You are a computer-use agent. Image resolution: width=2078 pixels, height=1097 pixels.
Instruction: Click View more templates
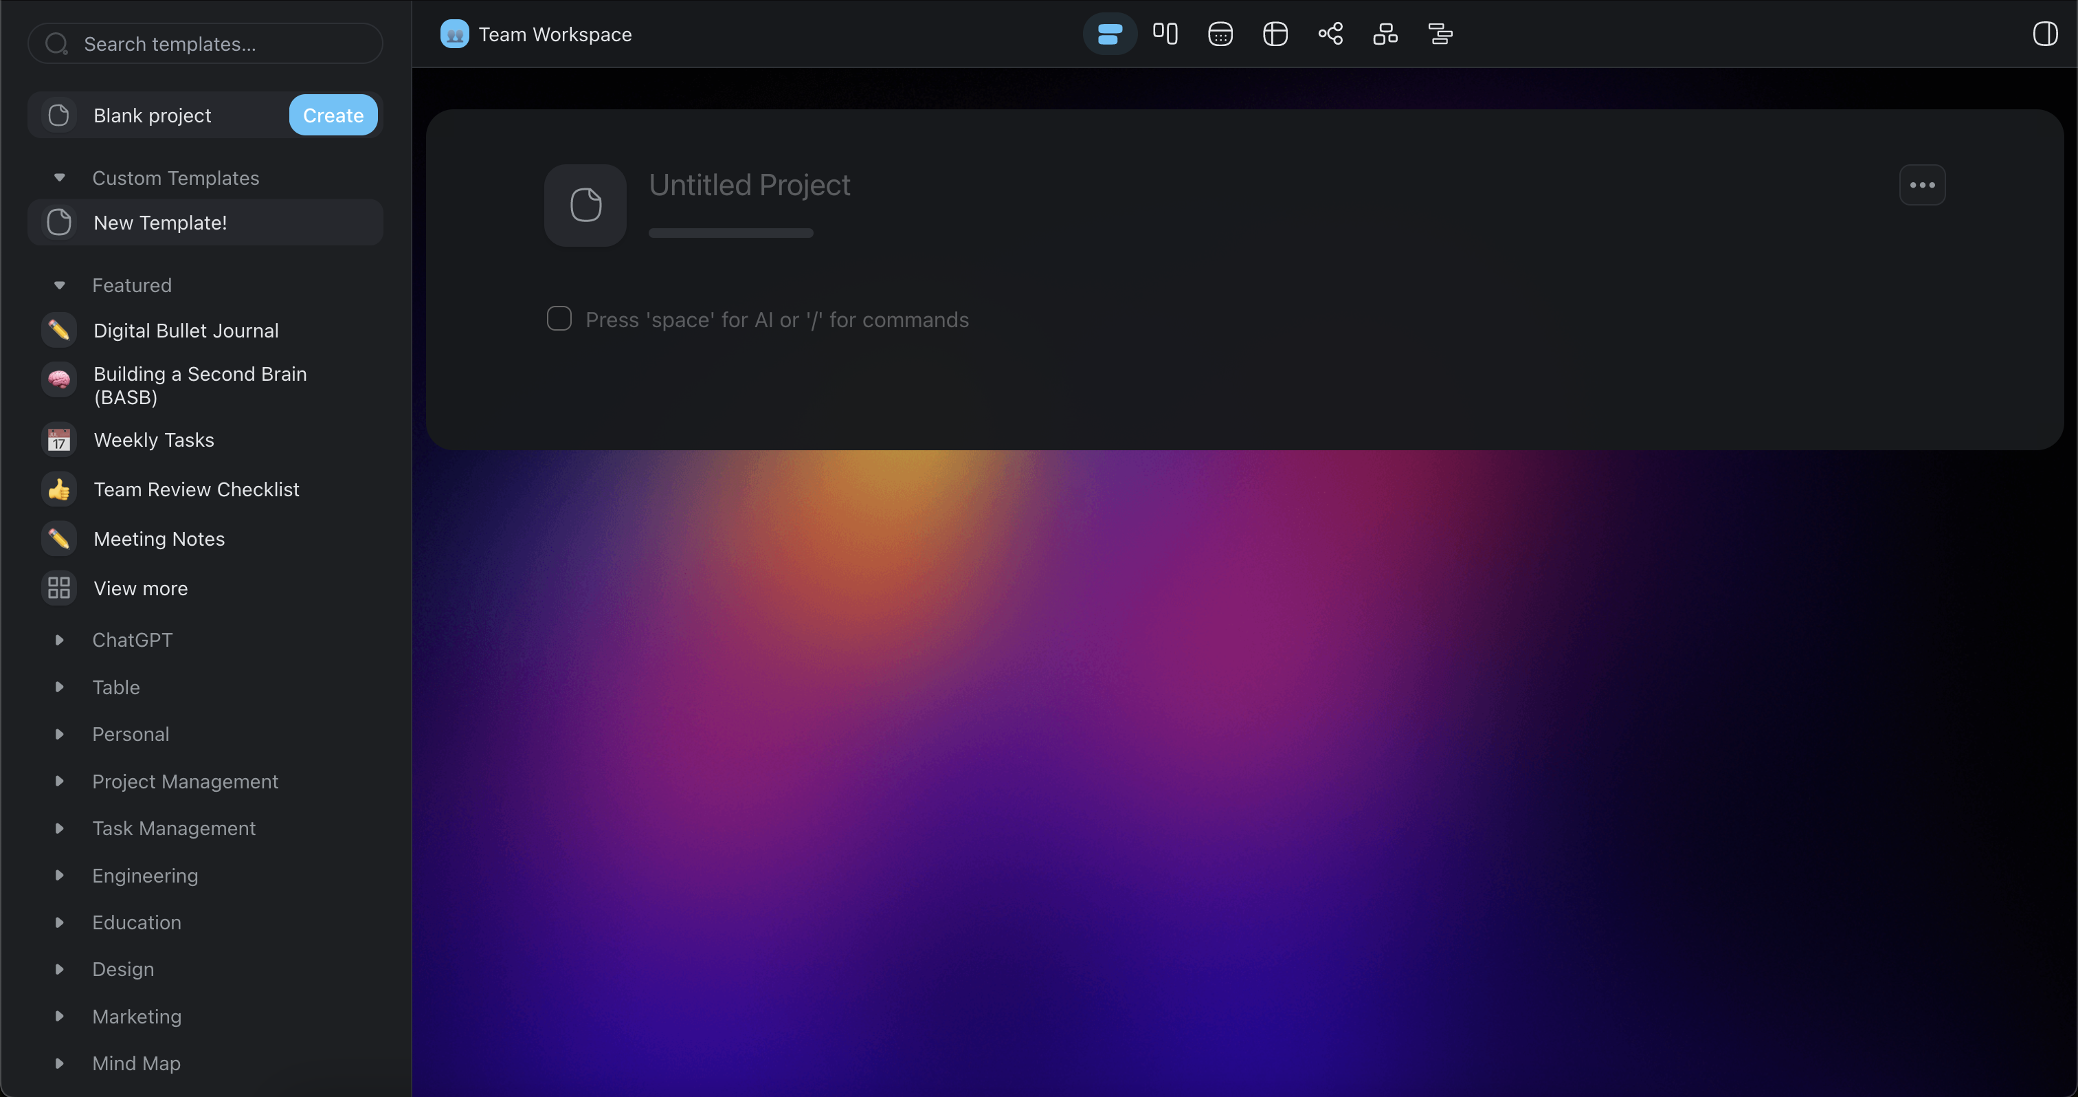pyautogui.click(x=140, y=588)
